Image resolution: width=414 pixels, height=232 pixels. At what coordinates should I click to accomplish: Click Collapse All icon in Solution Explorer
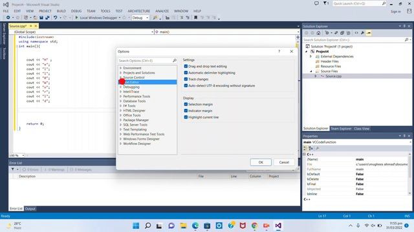(x=342, y=33)
